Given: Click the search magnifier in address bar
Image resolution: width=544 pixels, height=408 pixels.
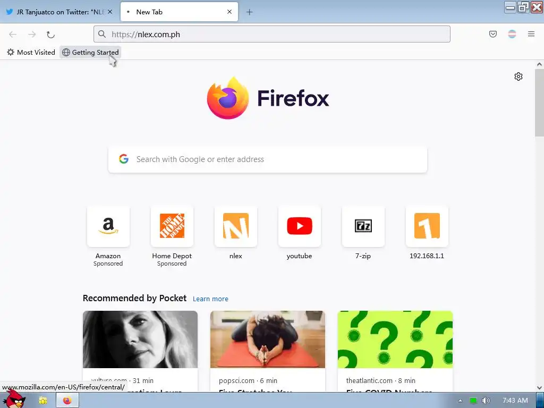Looking at the screenshot, I should (x=101, y=34).
